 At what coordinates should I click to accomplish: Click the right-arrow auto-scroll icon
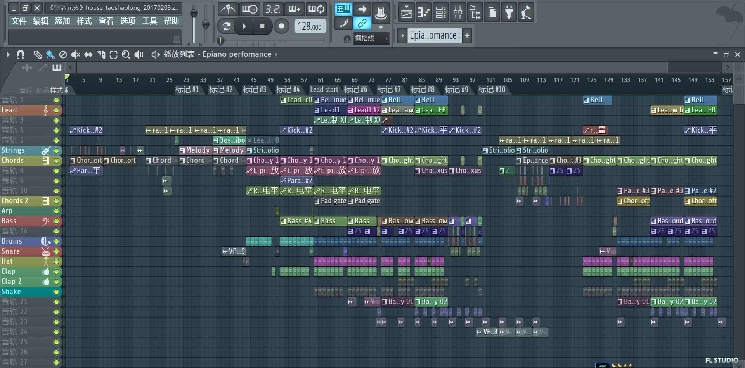click(362, 9)
